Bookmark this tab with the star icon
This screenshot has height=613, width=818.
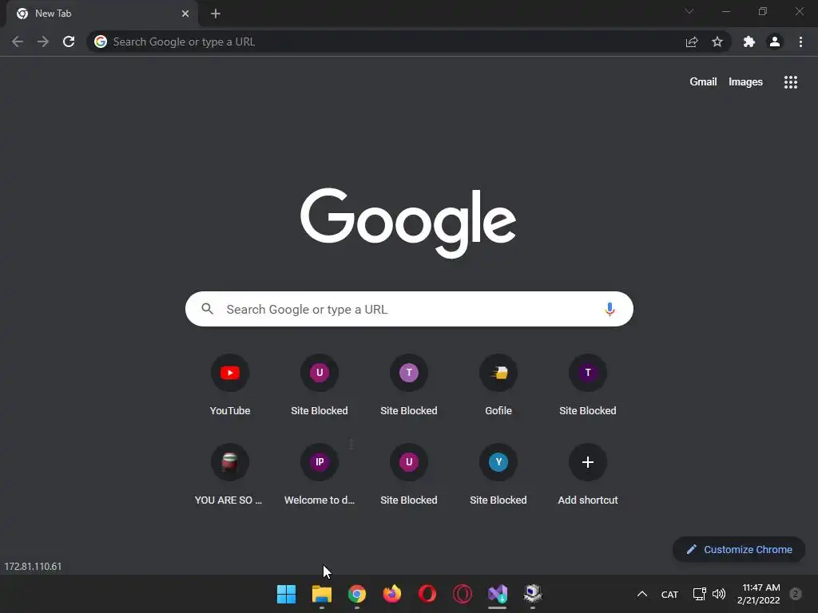pyautogui.click(x=717, y=42)
